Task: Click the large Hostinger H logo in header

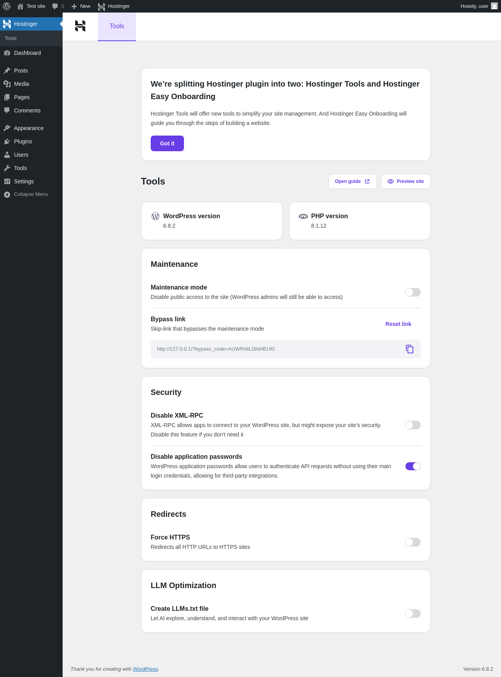Action: pos(80,26)
